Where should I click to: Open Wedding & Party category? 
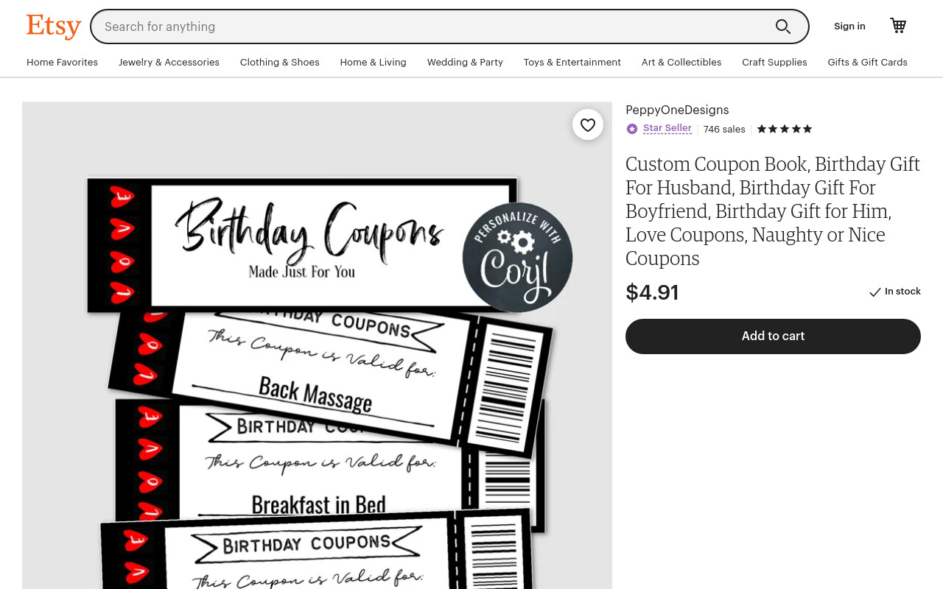coord(465,63)
